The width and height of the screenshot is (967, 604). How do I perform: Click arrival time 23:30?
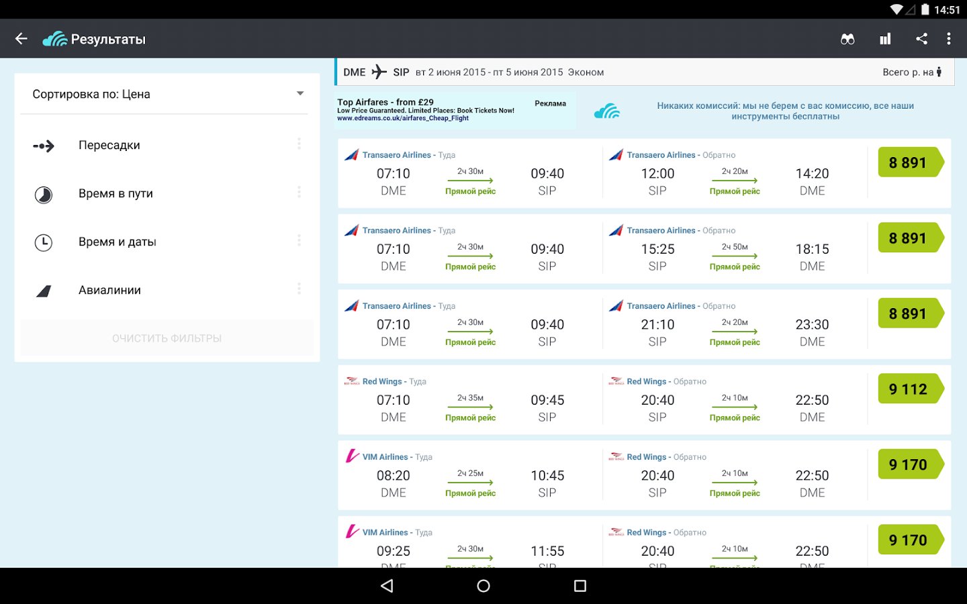pos(812,325)
